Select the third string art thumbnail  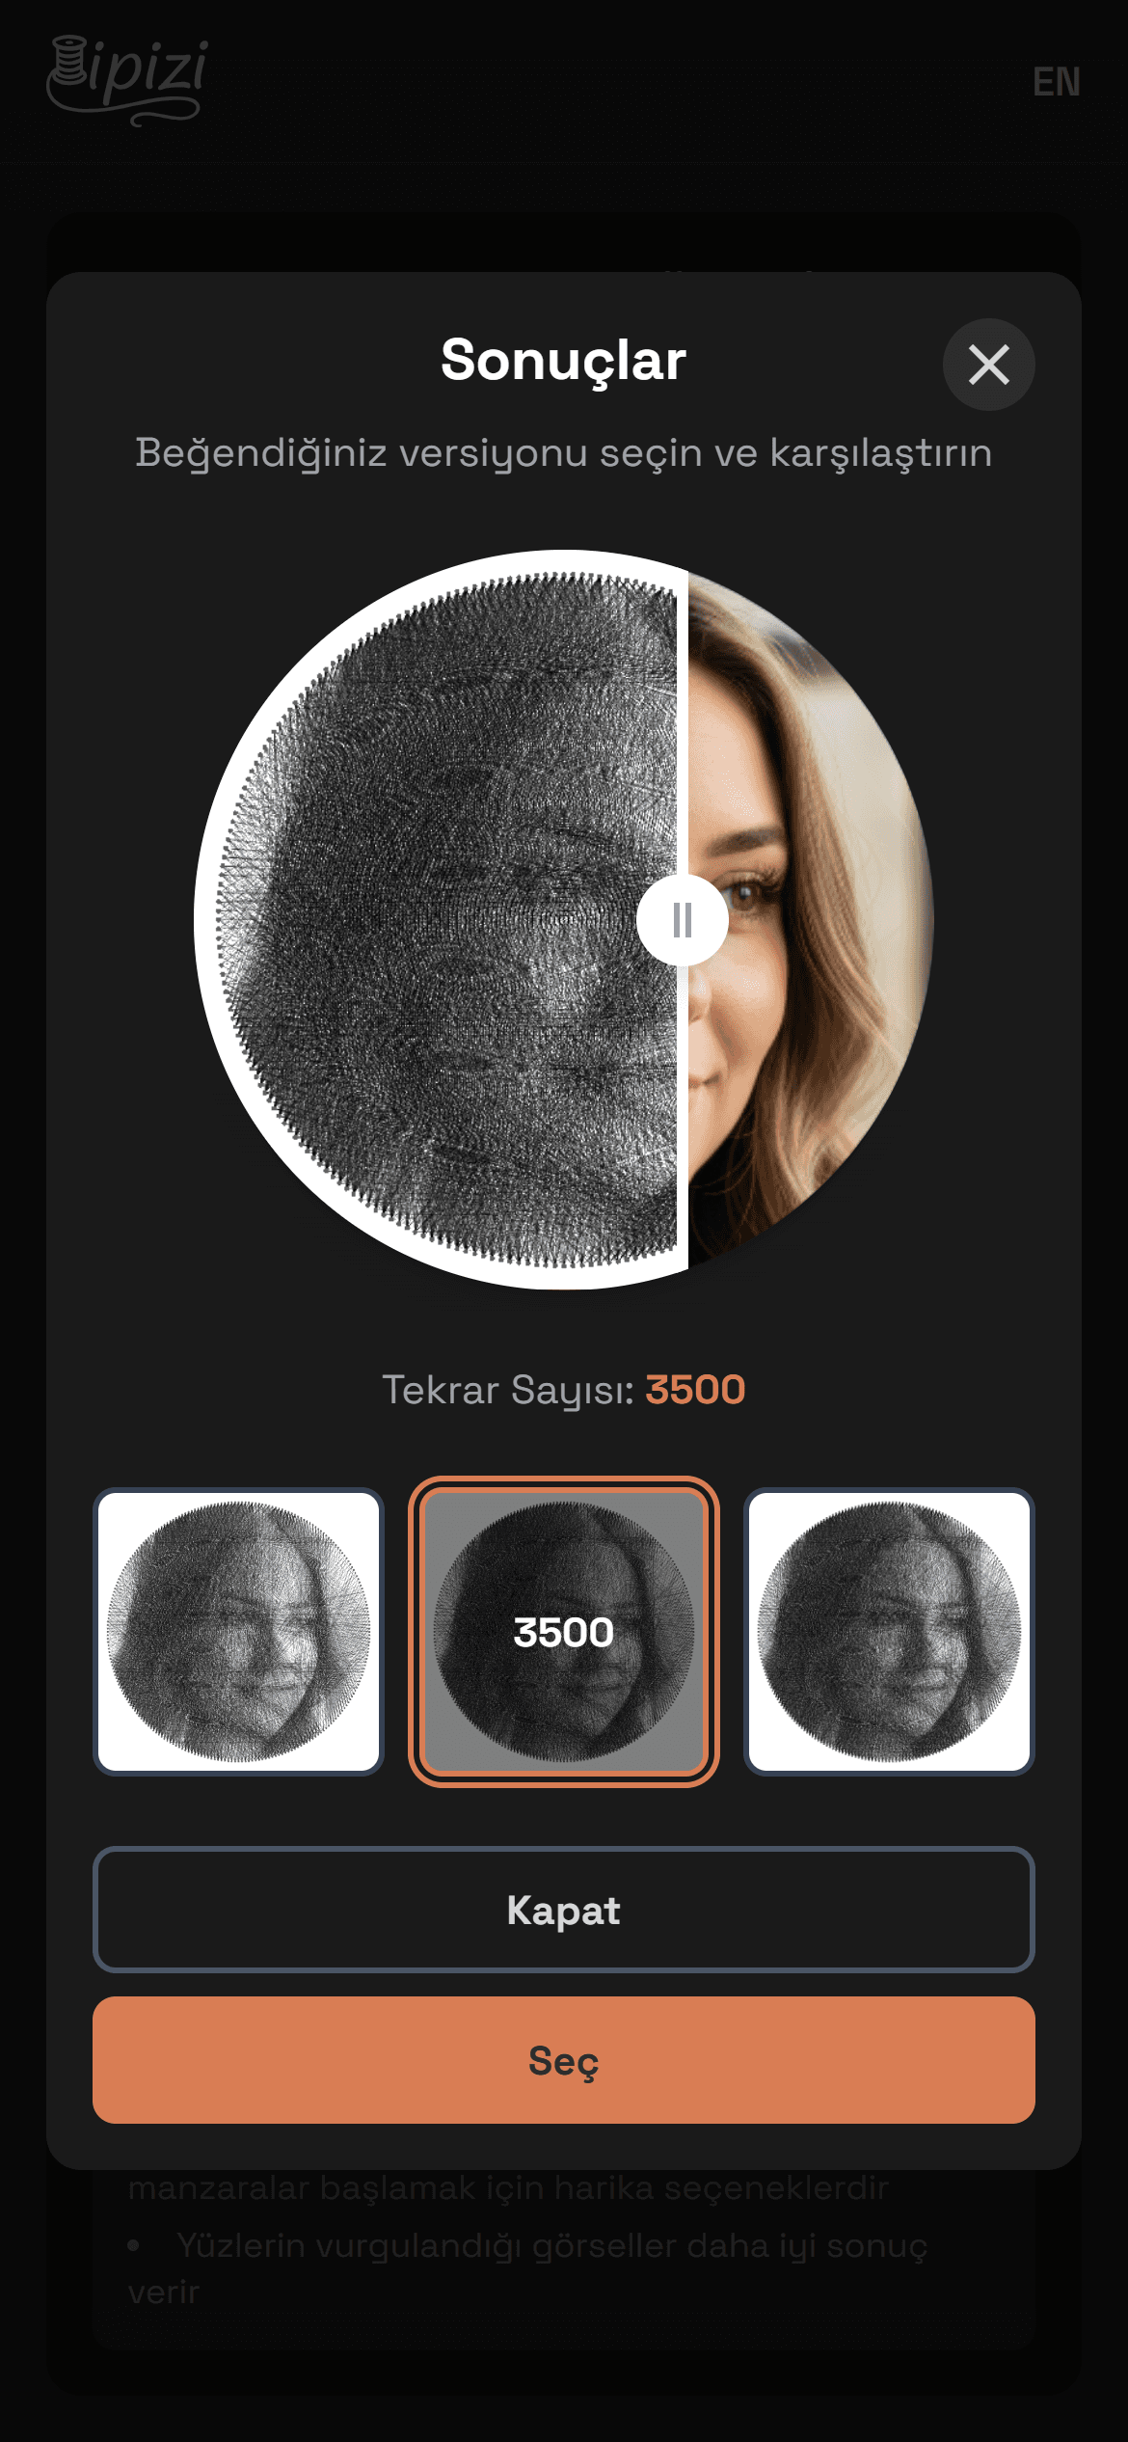click(889, 1632)
